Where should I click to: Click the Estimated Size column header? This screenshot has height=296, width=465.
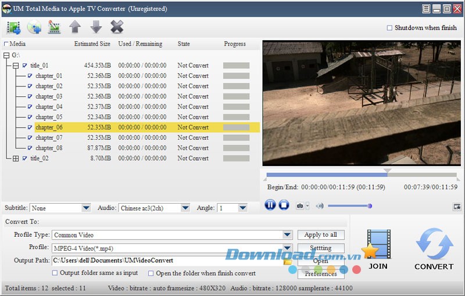tap(92, 44)
